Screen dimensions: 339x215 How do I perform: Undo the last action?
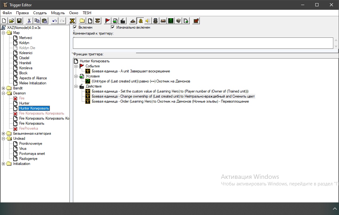click(55, 21)
